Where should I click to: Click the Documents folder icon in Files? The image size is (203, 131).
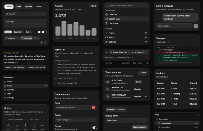(157, 119)
